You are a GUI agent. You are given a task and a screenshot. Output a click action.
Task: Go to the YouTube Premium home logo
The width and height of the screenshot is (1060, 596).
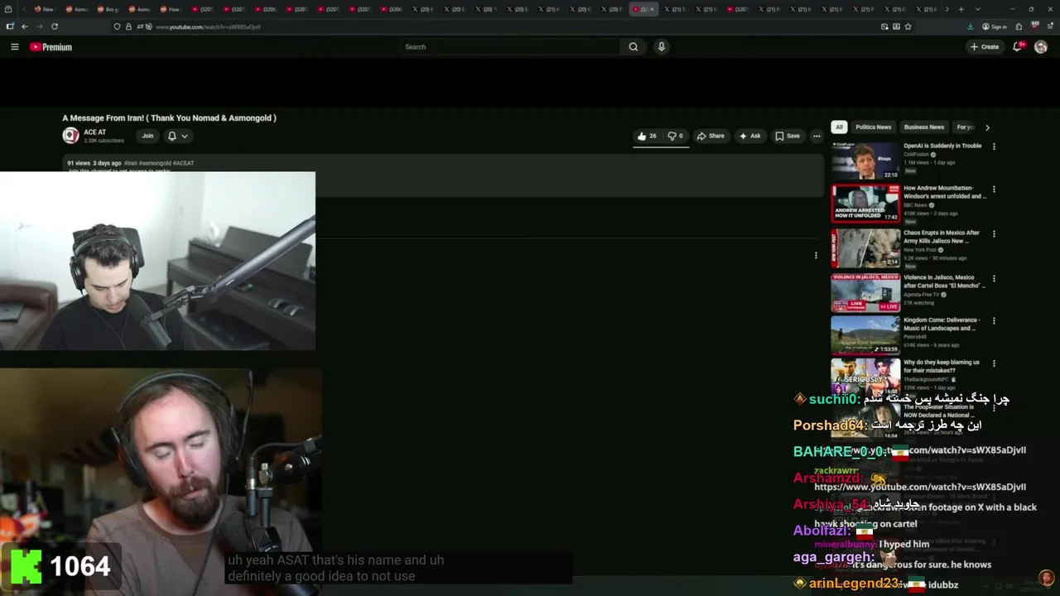[51, 47]
